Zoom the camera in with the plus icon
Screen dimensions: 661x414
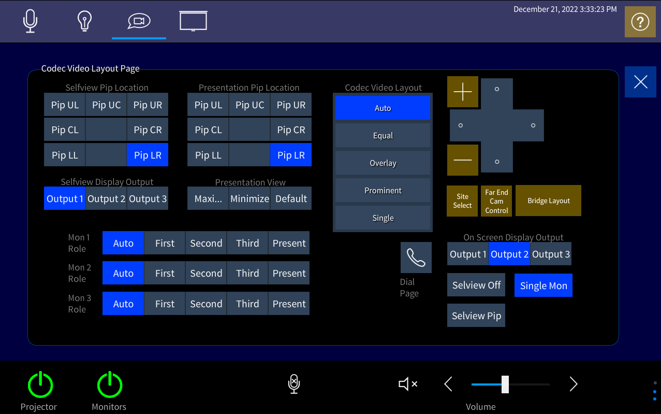click(x=462, y=91)
